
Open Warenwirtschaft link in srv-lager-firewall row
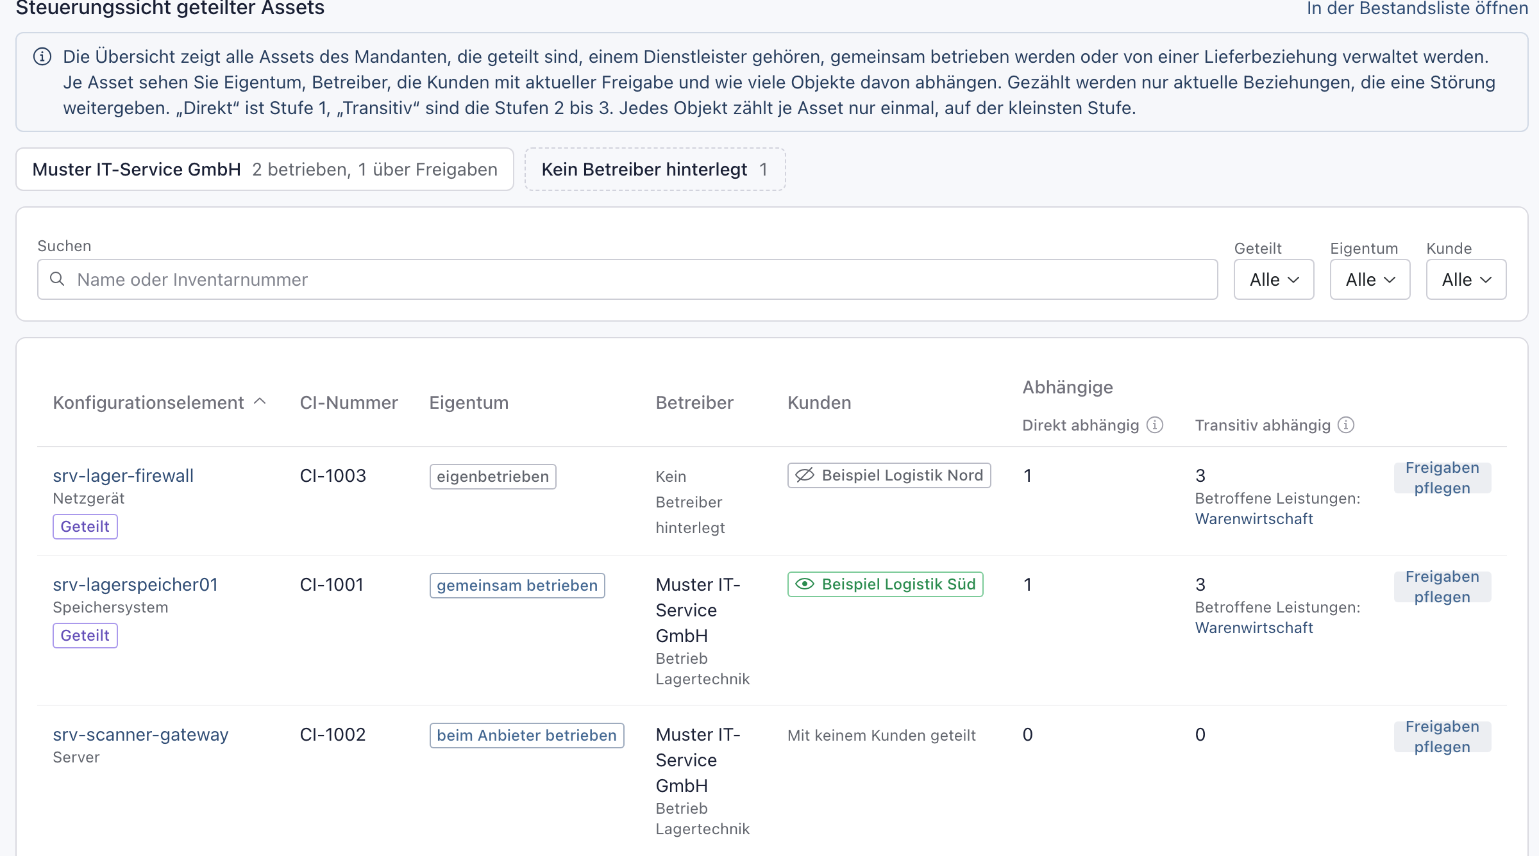[1254, 519]
